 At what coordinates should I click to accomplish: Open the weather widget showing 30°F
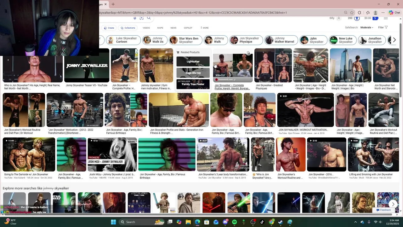click(9, 222)
